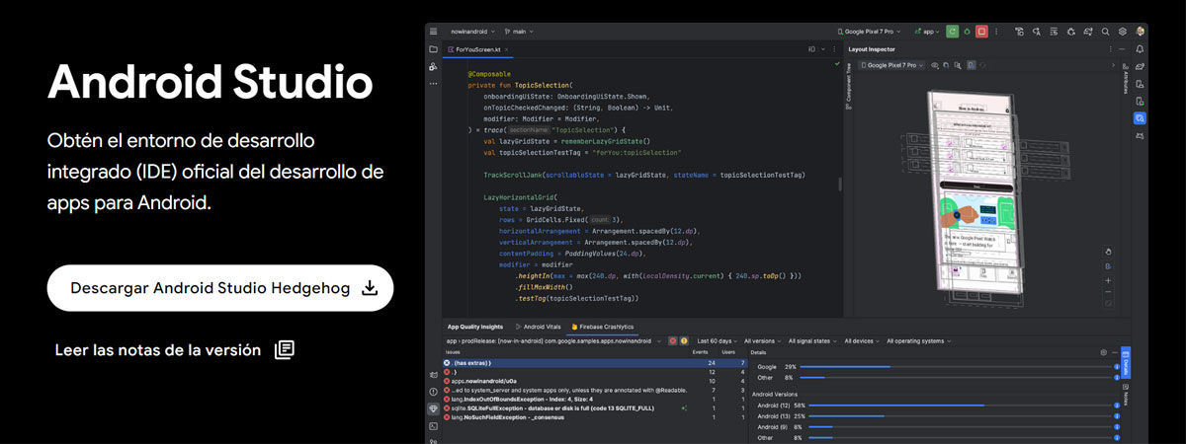Click the Debug bug icon in toolbar
Image resolution: width=1186 pixels, height=444 pixels.
click(x=967, y=32)
